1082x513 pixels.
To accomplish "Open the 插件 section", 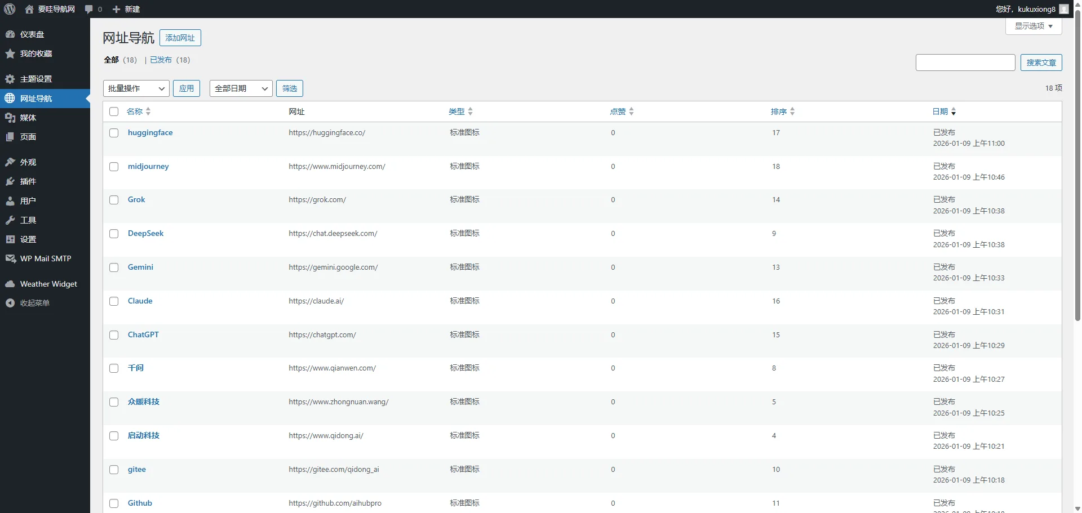I will (28, 181).
